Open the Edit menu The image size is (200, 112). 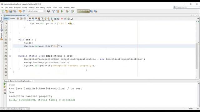coord(6,7)
